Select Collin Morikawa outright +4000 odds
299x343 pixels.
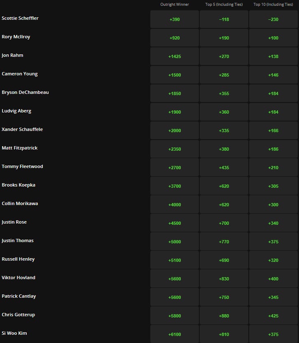(x=175, y=205)
